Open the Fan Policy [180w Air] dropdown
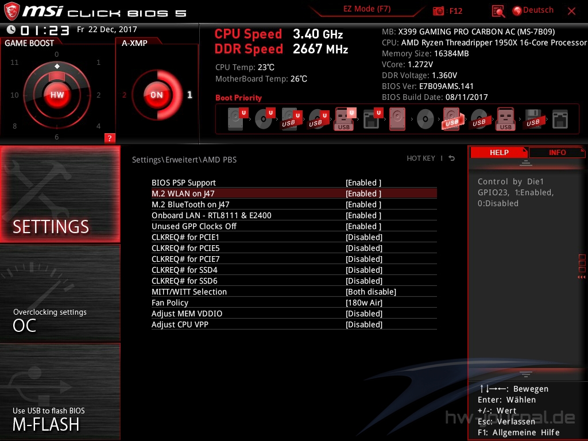588x441 pixels. pyautogui.click(x=363, y=303)
